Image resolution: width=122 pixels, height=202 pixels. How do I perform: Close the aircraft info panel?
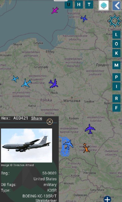tap(50, 122)
